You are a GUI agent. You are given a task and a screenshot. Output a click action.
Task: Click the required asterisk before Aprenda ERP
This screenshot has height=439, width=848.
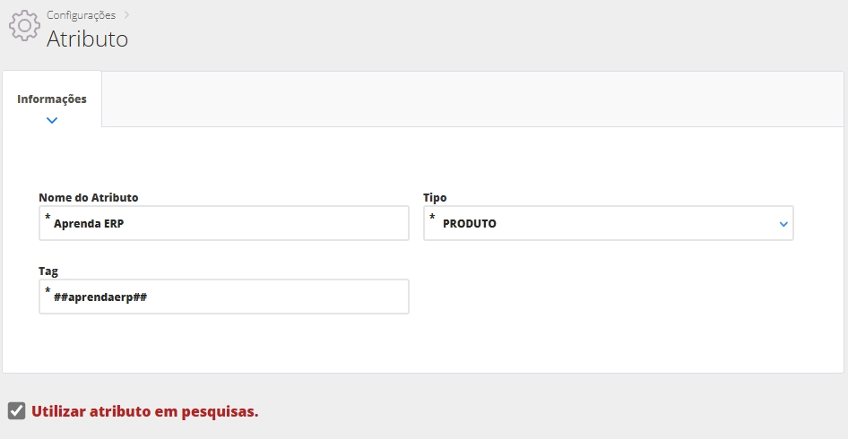tap(48, 219)
